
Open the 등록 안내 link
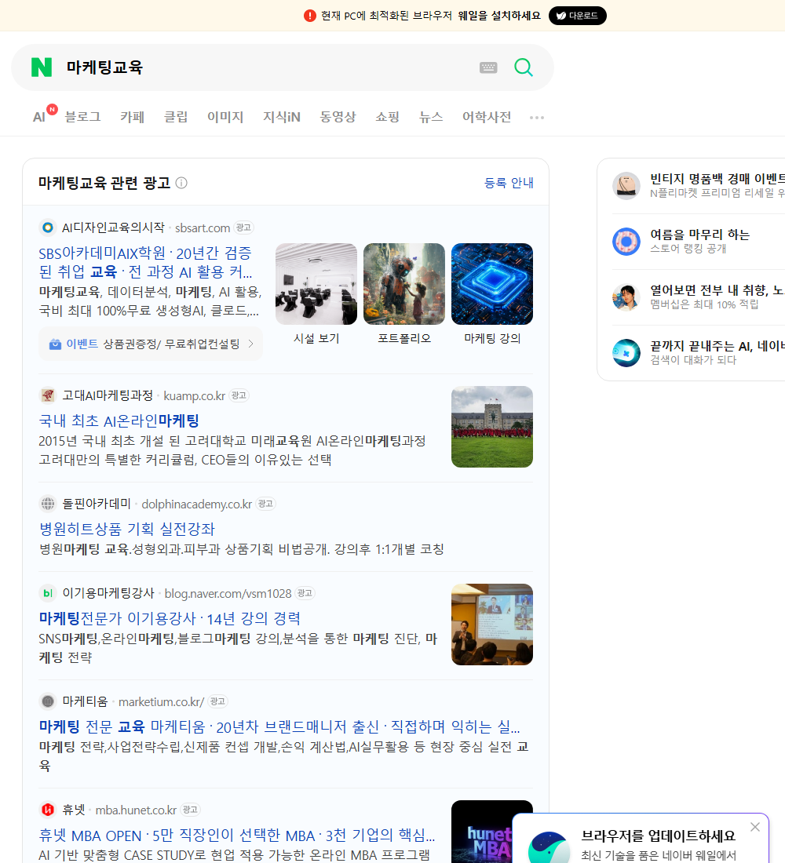[x=509, y=183]
